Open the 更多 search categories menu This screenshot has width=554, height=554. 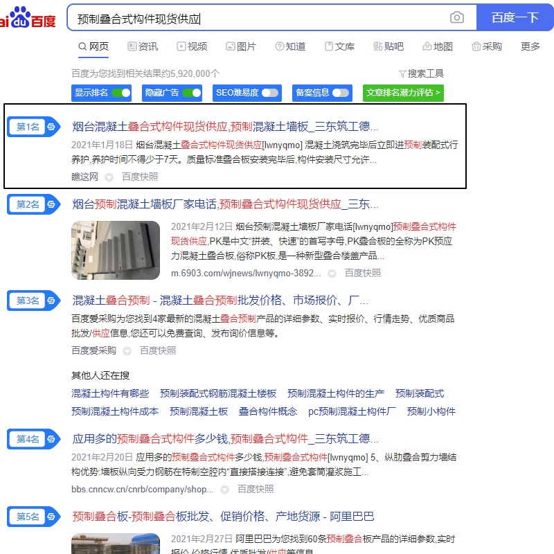click(530, 46)
